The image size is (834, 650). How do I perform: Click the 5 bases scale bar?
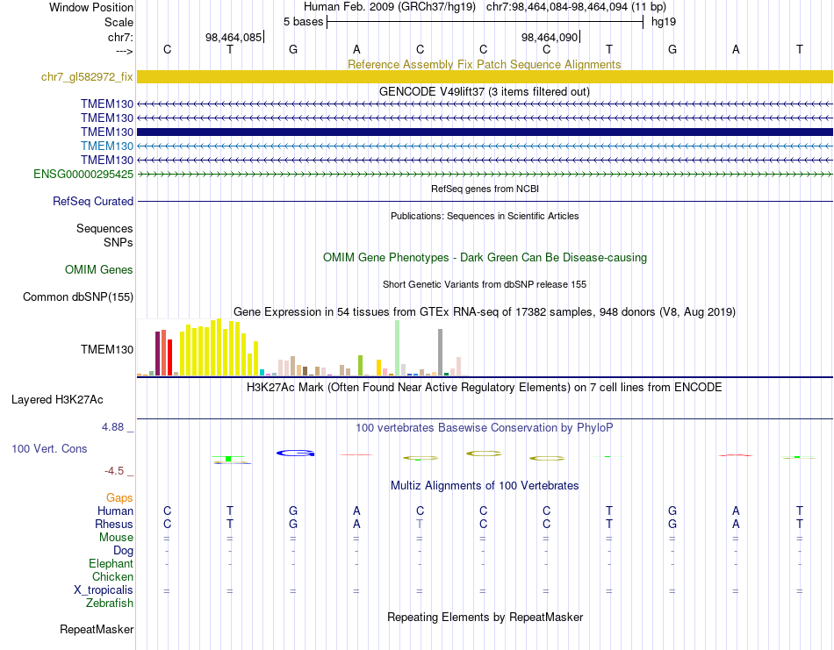point(485,22)
